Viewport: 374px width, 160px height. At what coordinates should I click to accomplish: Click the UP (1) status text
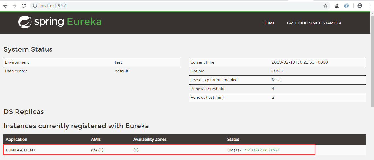(x=233, y=150)
